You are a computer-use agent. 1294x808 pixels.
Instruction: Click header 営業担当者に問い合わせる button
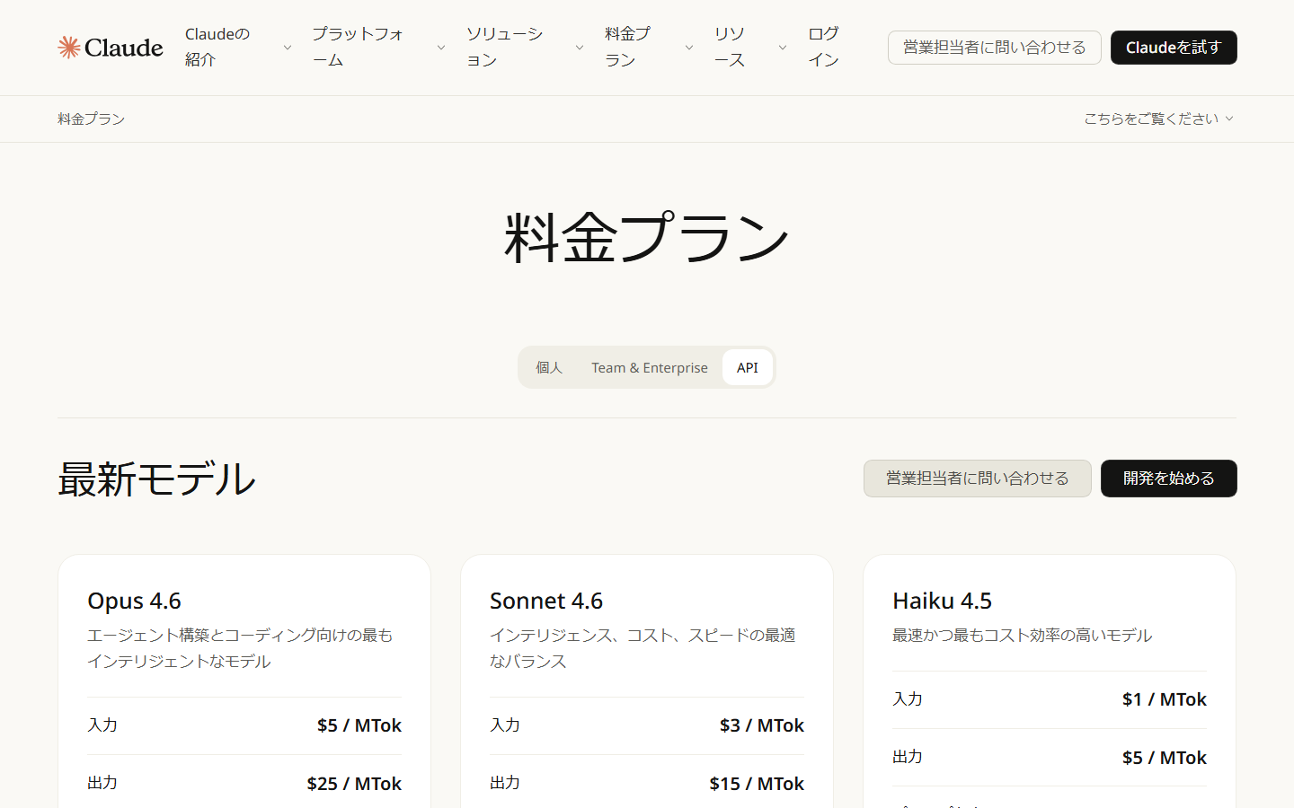click(995, 48)
